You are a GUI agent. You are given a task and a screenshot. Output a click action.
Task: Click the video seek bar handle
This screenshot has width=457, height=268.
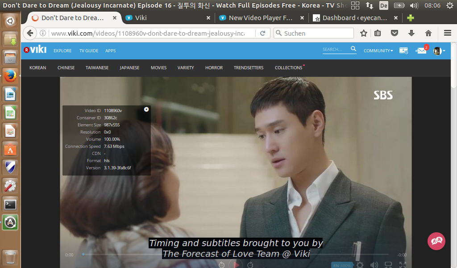click(x=83, y=254)
